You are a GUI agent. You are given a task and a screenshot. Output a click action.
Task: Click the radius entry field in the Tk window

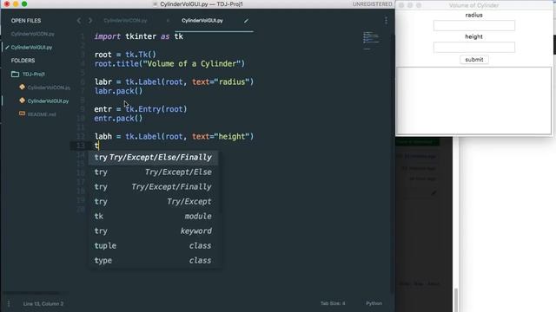474,25
